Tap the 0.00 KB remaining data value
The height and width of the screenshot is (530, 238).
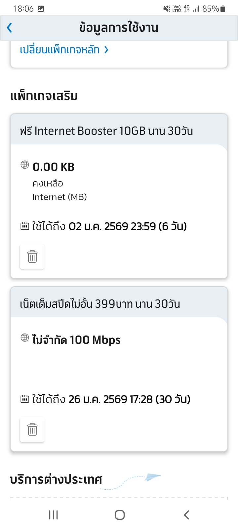point(54,167)
